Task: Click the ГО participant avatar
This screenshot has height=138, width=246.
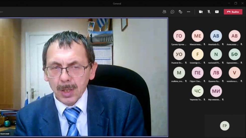Action: point(179,36)
